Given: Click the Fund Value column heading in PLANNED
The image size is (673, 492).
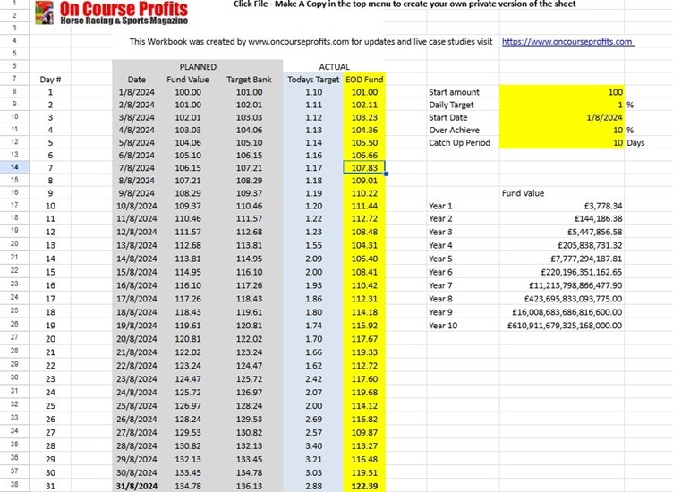Looking at the screenshot, I should coord(188,80).
